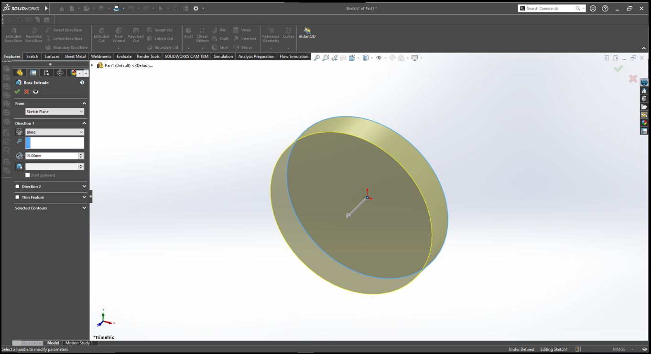Click the Instant3D tool icon
This screenshot has height=354, width=651.
pos(307,32)
